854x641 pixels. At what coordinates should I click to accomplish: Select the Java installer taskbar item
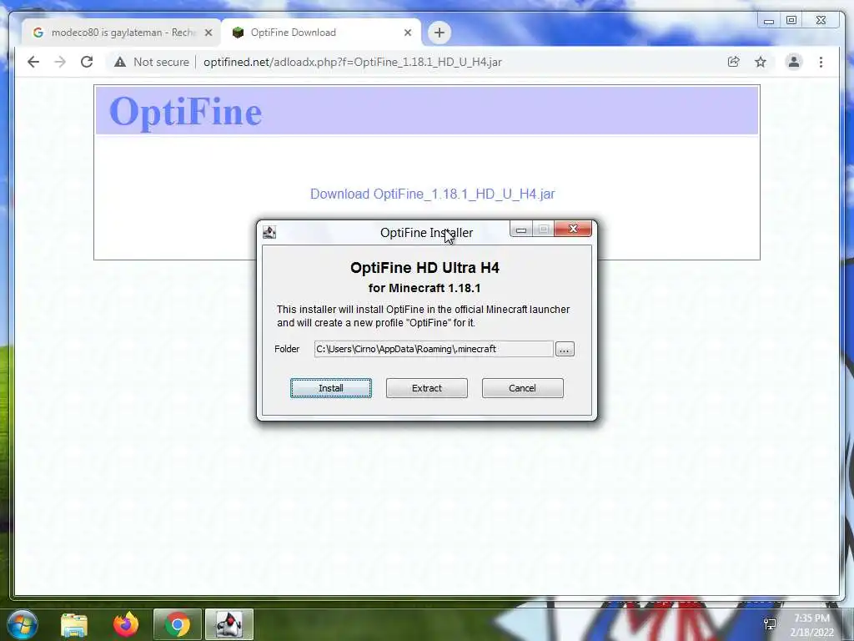pos(229,624)
